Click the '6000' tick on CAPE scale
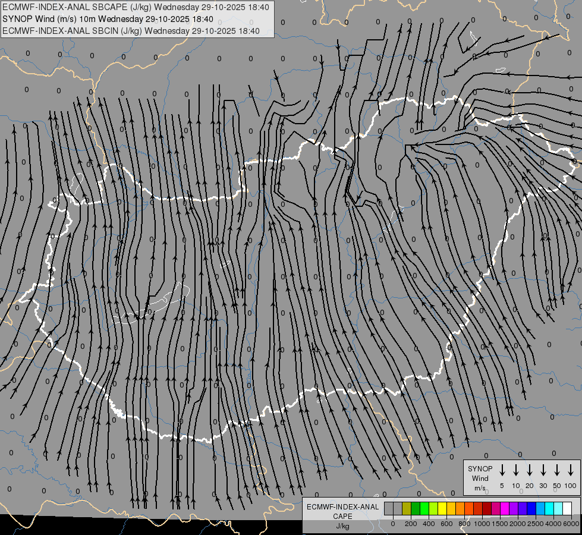The height and width of the screenshot is (535, 582). [571, 524]
